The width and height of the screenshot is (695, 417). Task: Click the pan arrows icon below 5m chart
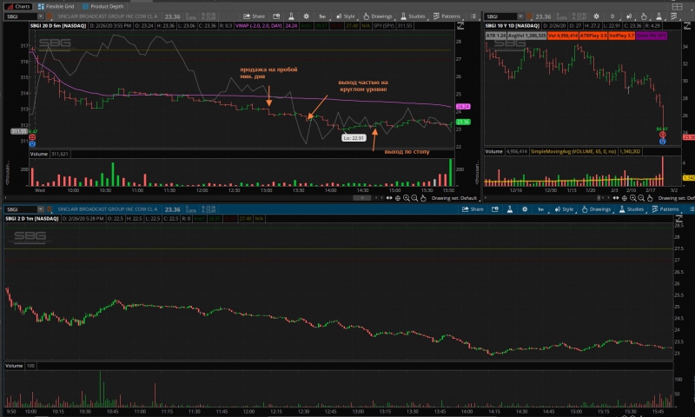(389, 198)
